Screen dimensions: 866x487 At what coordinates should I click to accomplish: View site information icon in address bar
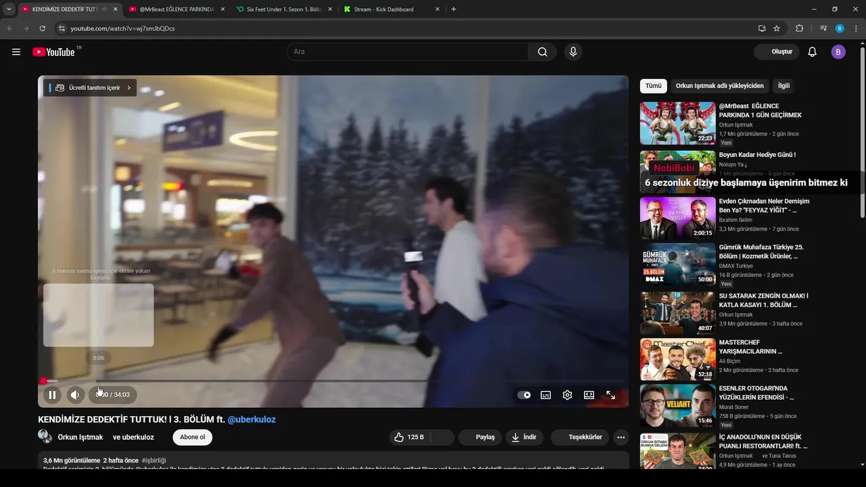[62, 28]
